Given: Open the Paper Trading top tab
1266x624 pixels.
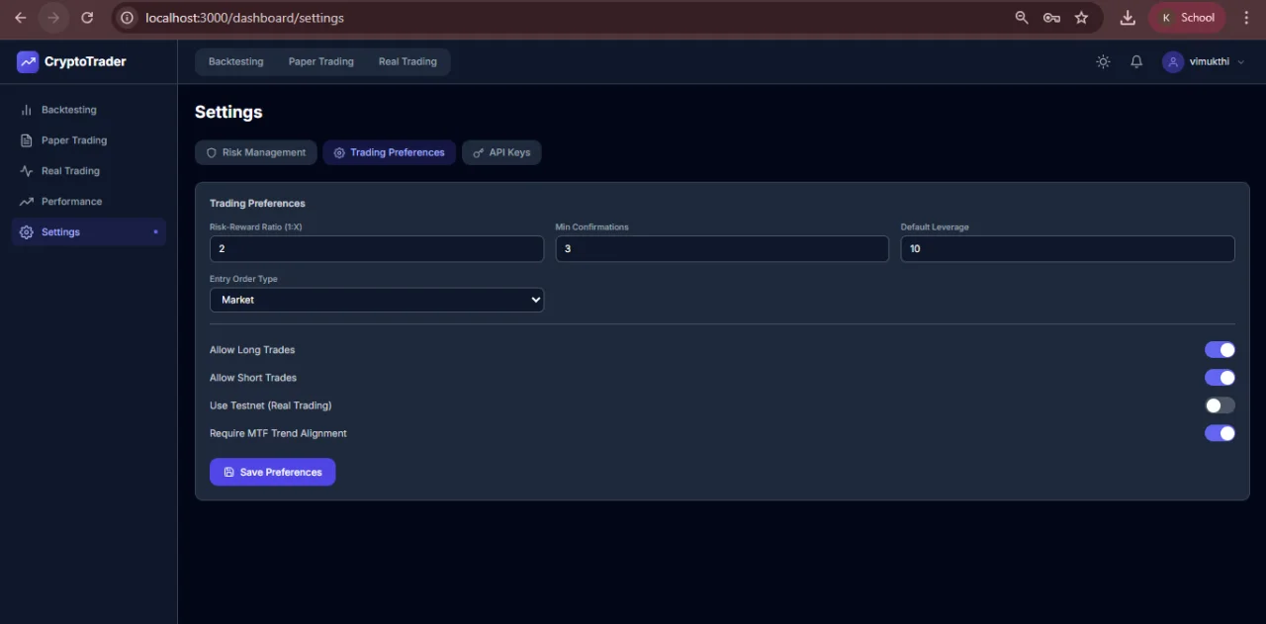Looking at the screenshot, I should point(320,61).
